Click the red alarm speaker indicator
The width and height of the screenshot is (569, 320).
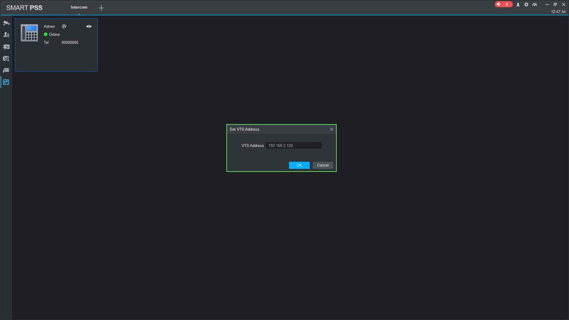(503, 4)
